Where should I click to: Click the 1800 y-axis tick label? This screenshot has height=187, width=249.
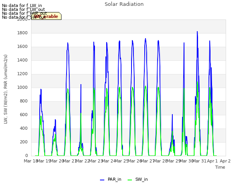click(x=23, y=33)
